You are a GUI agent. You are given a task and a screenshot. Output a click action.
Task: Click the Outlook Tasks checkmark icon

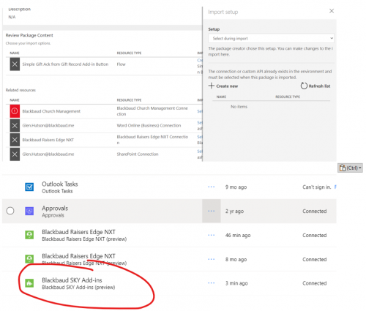(x=29, y=187)
